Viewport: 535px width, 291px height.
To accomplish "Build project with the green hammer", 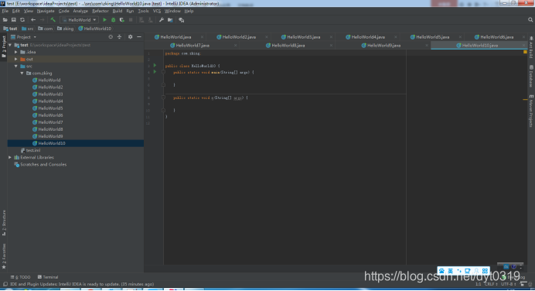I will pyautogui.click(x=53, y=20).
